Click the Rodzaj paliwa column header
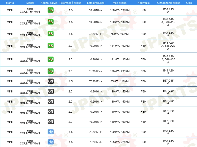This screenshot has width=197, height=147. 49,3
